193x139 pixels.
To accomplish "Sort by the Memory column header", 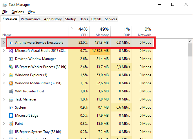I will 100,32.
